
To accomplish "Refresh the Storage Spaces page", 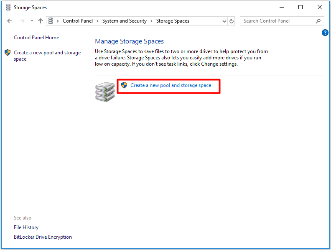I will coord(232,21).
